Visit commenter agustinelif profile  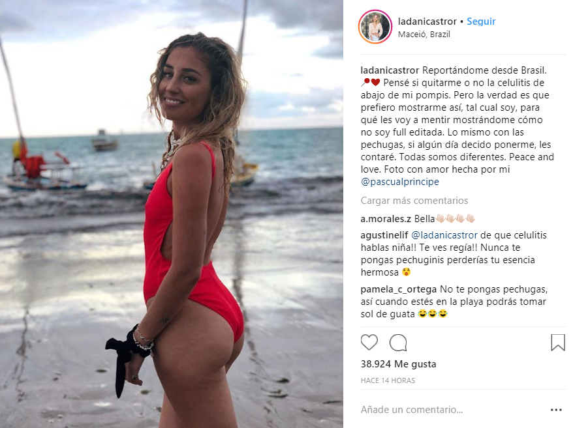coord(384,235)
